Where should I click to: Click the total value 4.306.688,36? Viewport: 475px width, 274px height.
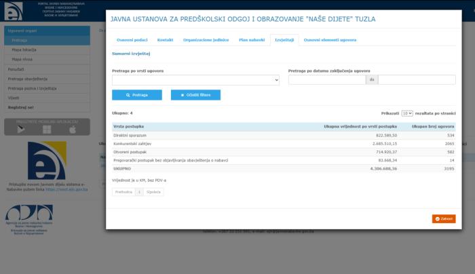(x=383, y=169)
